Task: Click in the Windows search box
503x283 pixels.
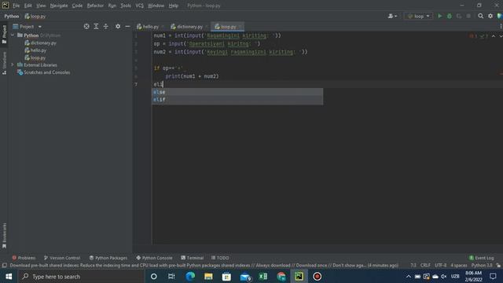Action: pyautogui.click(x=81, y=276)
